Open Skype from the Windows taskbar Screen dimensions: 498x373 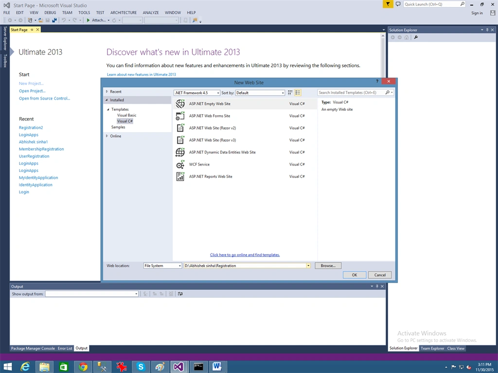click(141, 367)
